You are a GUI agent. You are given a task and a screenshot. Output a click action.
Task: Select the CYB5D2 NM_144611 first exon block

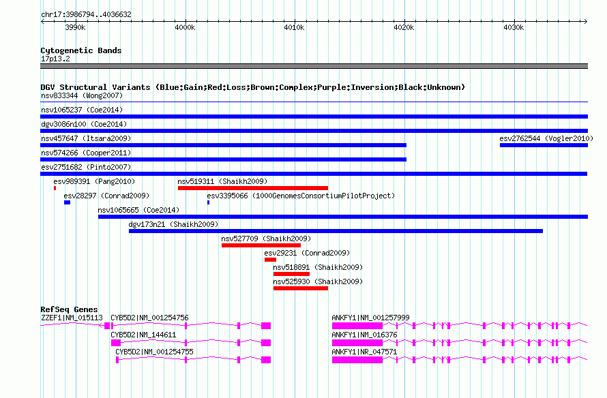coord(116,343)
